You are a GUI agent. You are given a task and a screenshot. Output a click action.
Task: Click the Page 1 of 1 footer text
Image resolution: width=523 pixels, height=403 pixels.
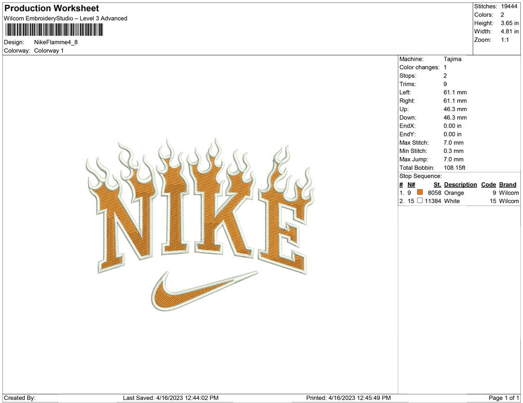point(503,398)
